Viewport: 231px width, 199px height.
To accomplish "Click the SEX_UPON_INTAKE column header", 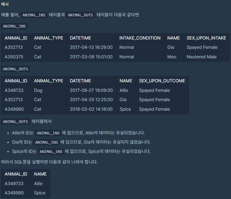I will [206, 38].
